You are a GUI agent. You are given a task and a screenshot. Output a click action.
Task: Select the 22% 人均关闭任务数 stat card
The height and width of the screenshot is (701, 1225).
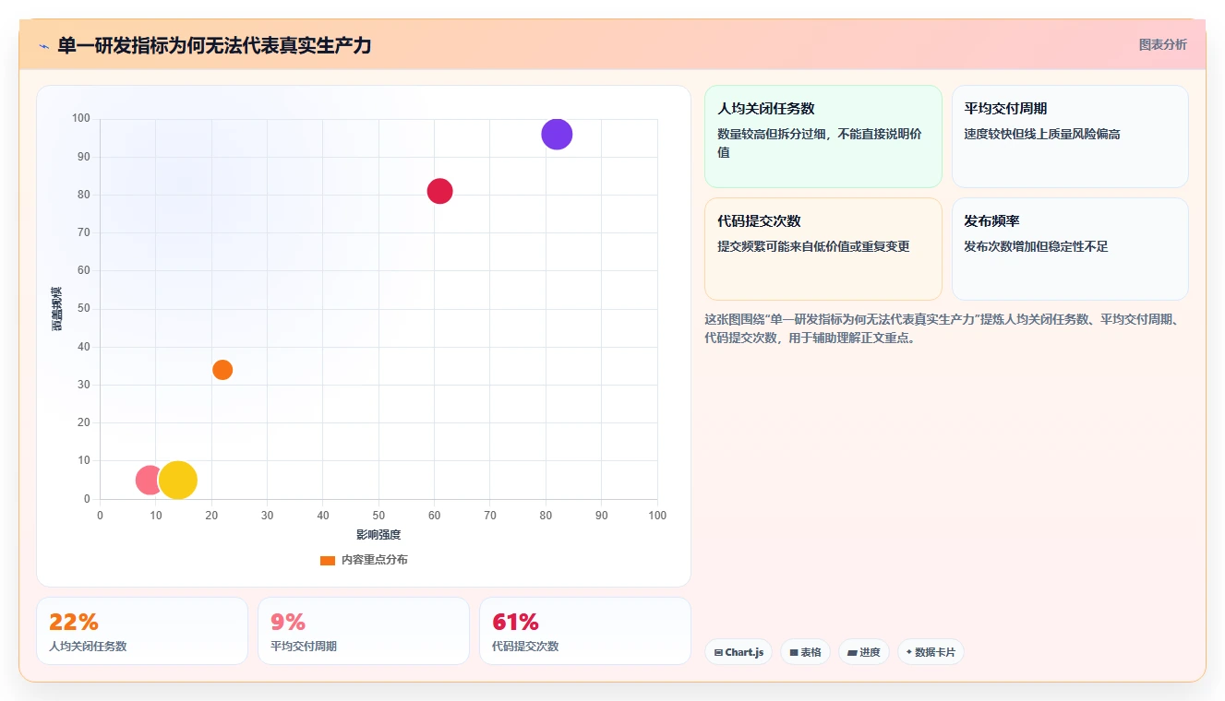tap(142, 631)
